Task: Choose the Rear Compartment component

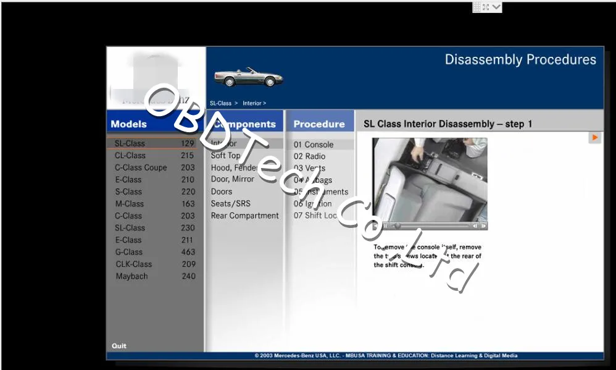Action: (245, 216)
